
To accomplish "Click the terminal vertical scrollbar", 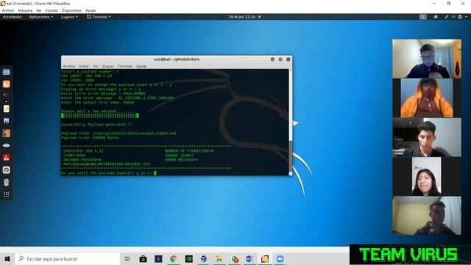I will (291, 122).
